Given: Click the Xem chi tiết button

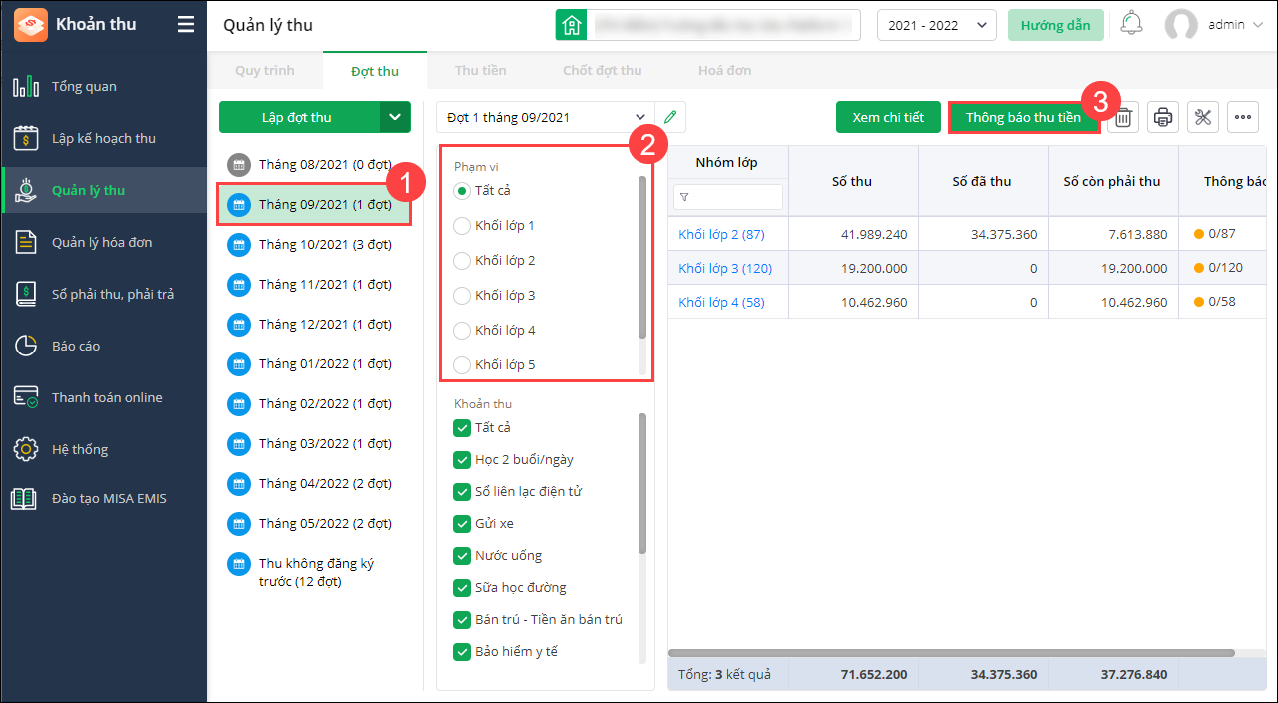Looking at the screenshot, I should point(888,117).
